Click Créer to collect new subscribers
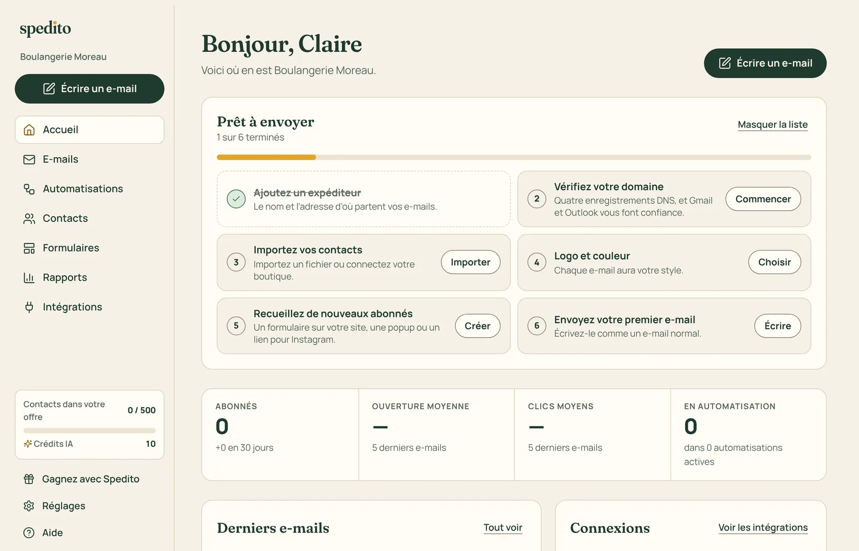859x551 pixels. point(477,326)
